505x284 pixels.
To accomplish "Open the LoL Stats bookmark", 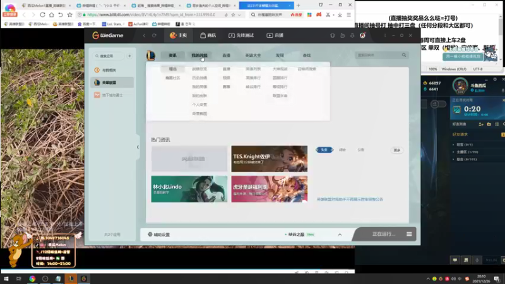I will click(x=114, y=24).
